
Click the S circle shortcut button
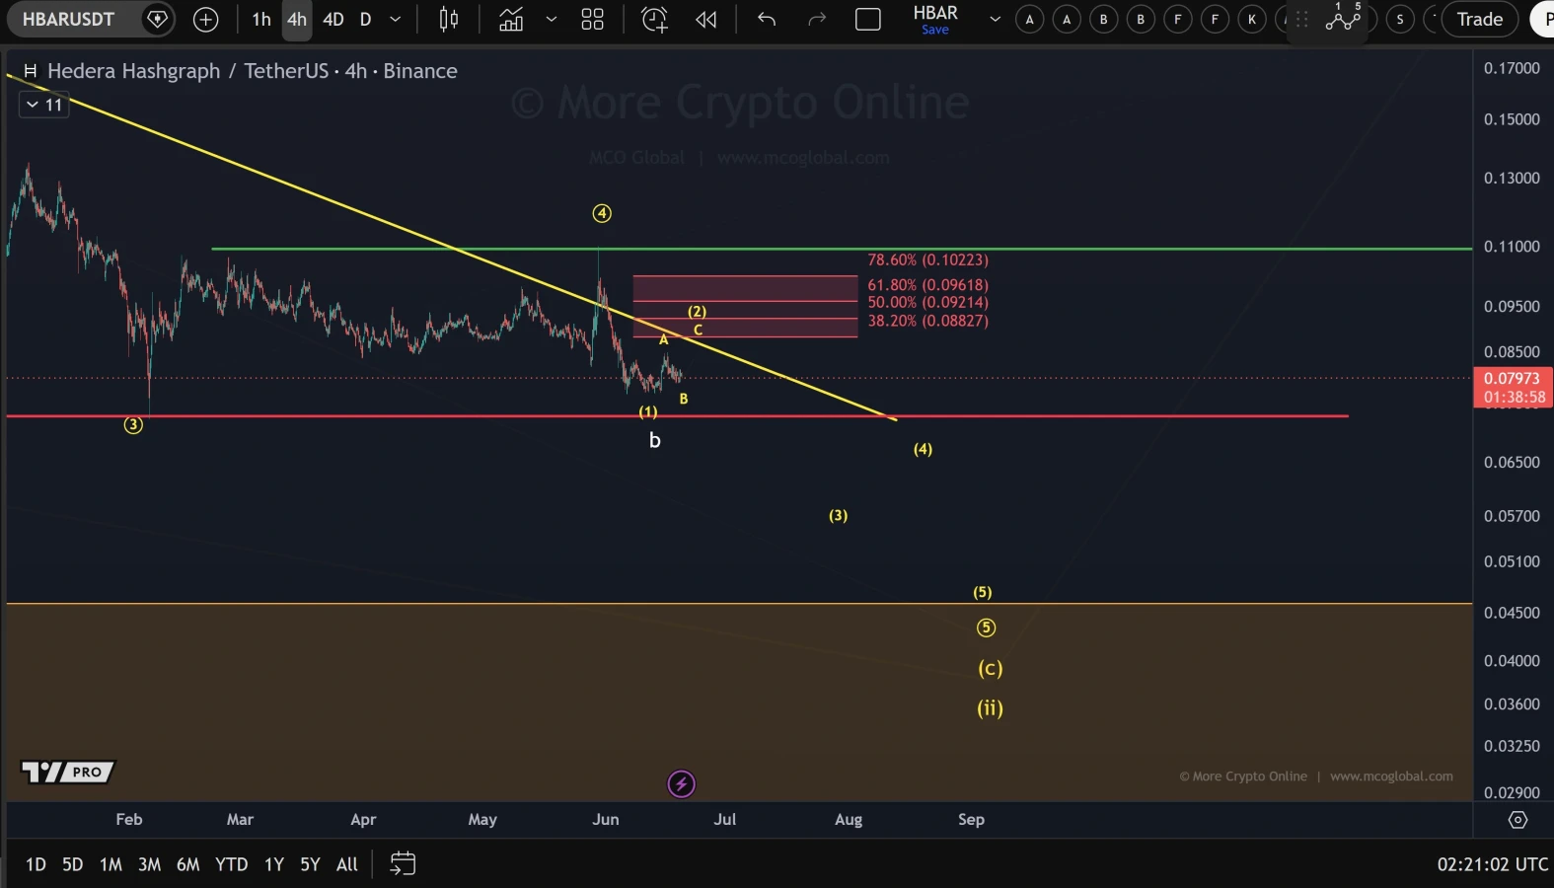[1400, 19]
